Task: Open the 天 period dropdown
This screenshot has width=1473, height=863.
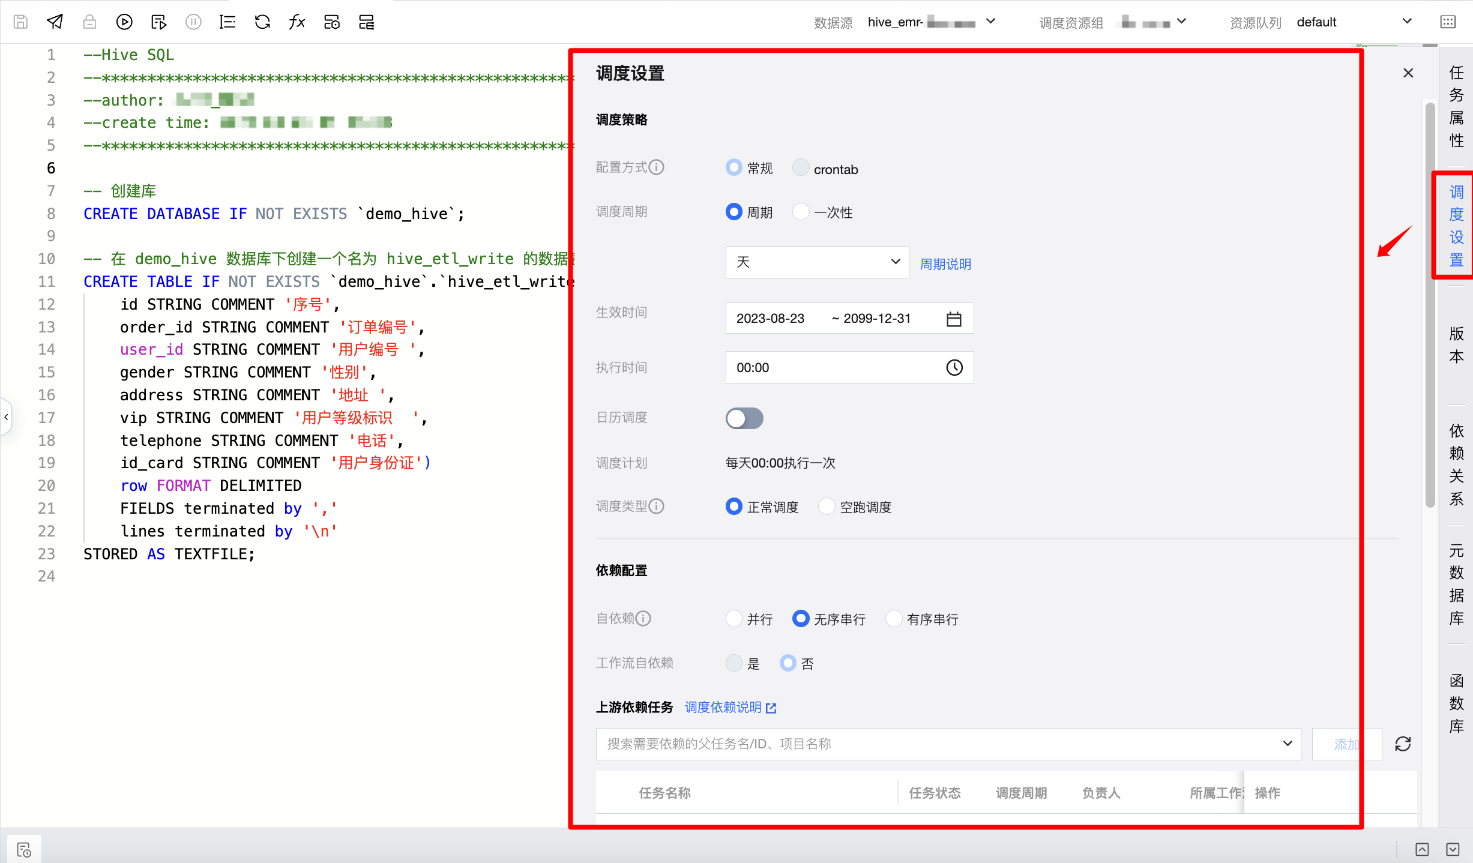Action: pos(817,262)
